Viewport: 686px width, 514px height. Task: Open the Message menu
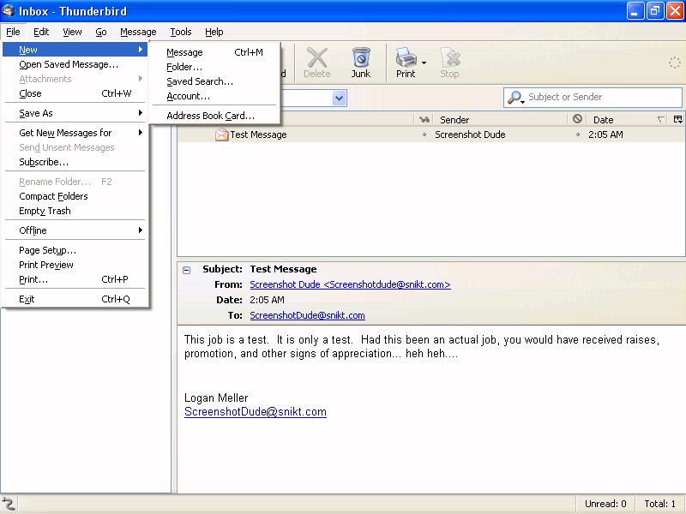(138, 32)
